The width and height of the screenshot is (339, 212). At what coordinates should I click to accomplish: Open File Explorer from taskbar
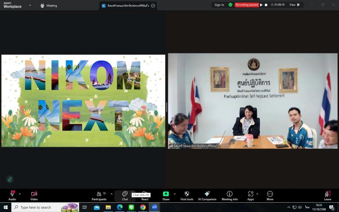(x=108, y=207)
